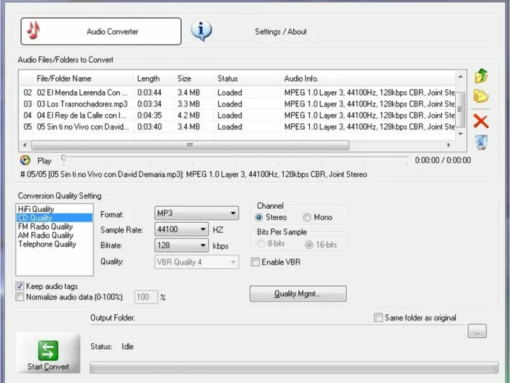Open the Bitrate 128 dropdown
The height and width of the screenshot is (383, 510).
(182, 245)
